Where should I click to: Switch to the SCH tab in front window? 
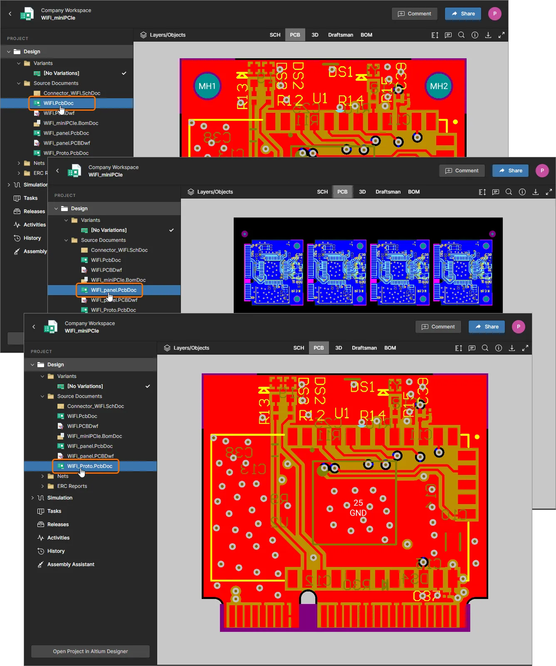(x=299, y=348)
